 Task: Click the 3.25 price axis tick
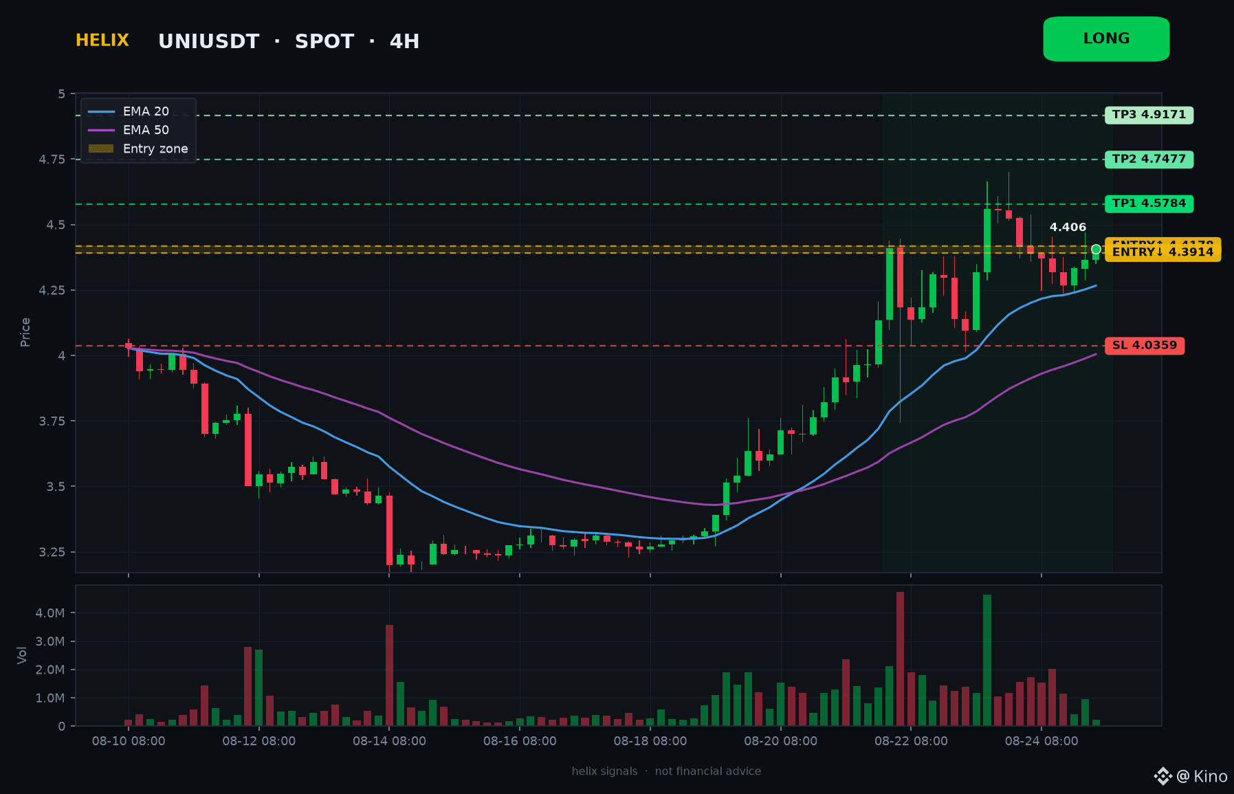point(52,552)
